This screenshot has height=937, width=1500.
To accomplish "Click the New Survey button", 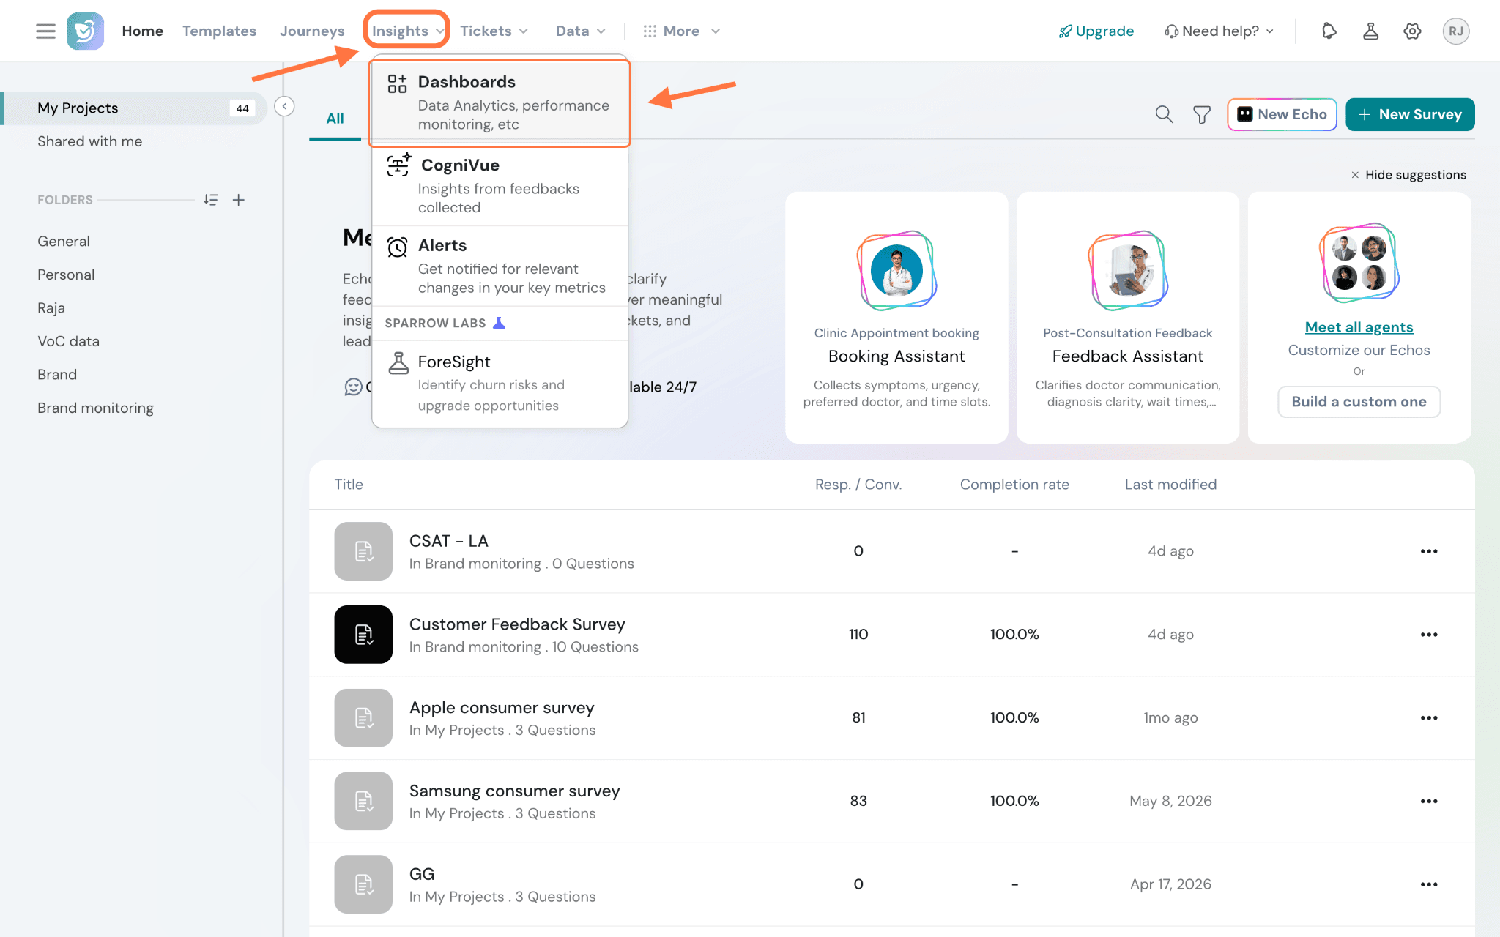I will pyautogui.click(x=1410, y=114).
